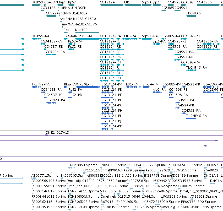223x211 pixels.
Task: Click the CG5885-PA protein label
Action: pyautogui.click(x=172, y=84)
